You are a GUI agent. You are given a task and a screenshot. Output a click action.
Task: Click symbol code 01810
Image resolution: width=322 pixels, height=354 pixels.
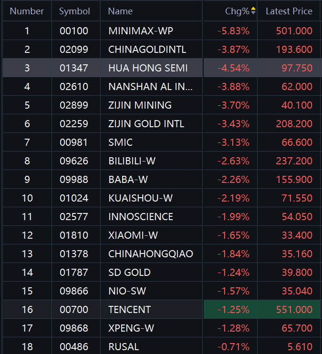(x=74, y=235)
